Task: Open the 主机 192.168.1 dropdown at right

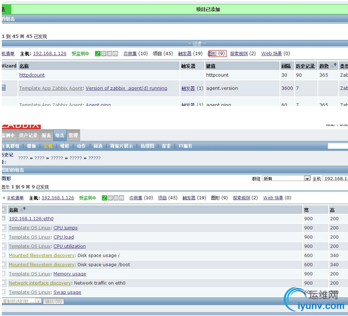Action: (336, 178)
